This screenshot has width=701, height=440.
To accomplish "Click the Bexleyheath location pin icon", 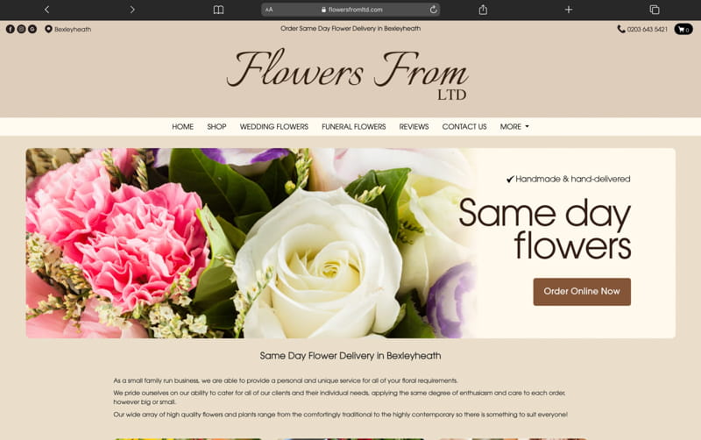I will (48, 29).
